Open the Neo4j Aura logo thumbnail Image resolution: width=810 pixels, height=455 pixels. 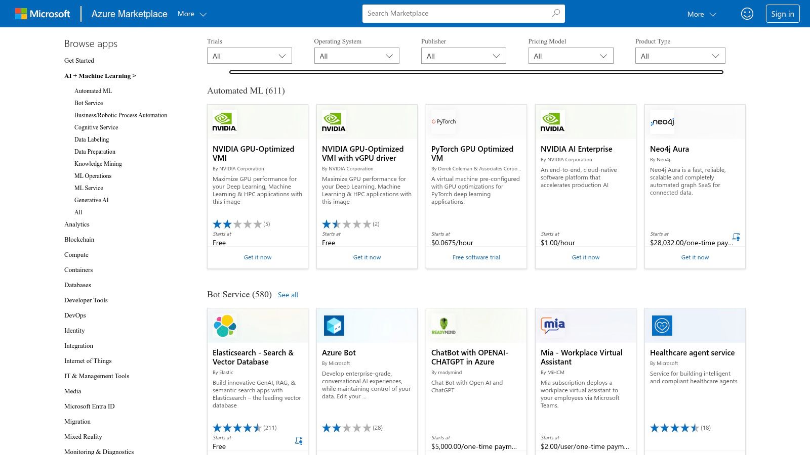click(x=662, y=121)
